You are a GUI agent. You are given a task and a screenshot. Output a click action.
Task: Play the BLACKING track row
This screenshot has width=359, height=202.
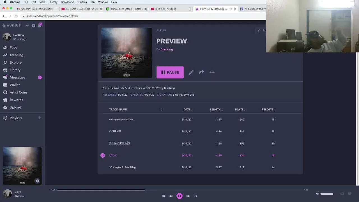click(x=201, y=143)
